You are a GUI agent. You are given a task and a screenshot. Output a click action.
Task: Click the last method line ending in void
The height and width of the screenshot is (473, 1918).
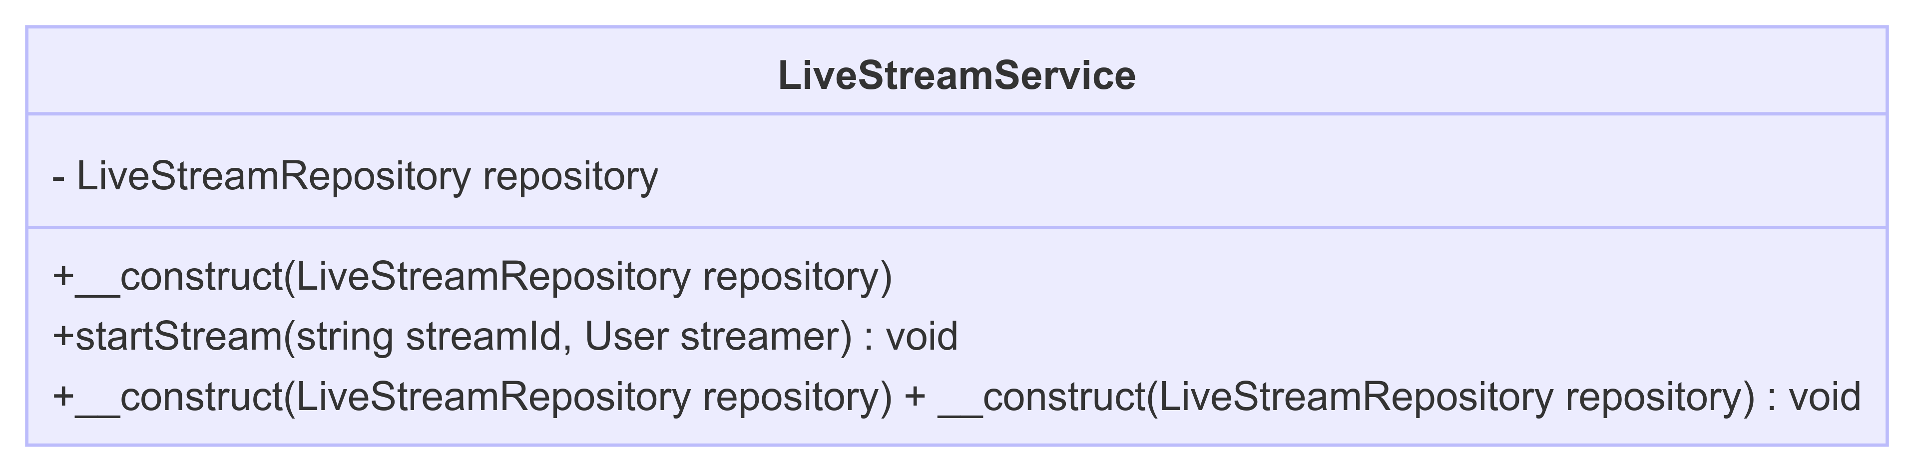956,396
